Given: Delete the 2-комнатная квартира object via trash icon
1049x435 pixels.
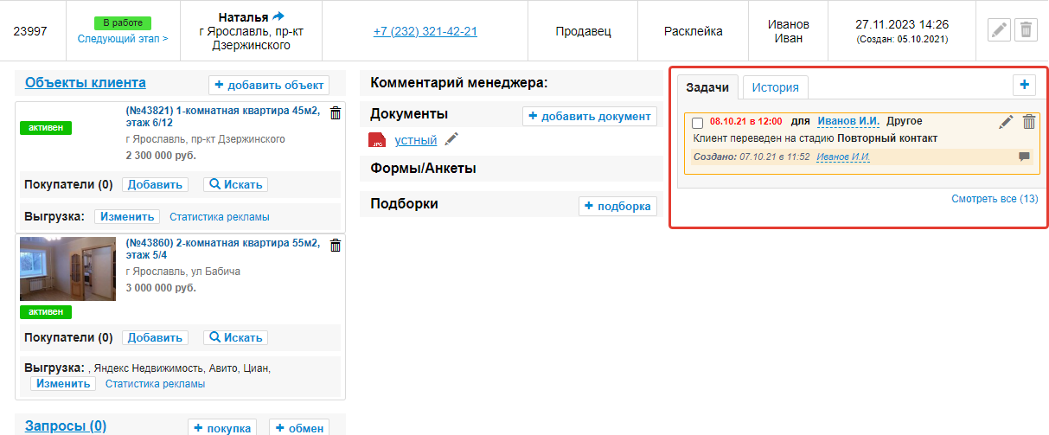Looking at the screenshot, I should tap(336, 246).
